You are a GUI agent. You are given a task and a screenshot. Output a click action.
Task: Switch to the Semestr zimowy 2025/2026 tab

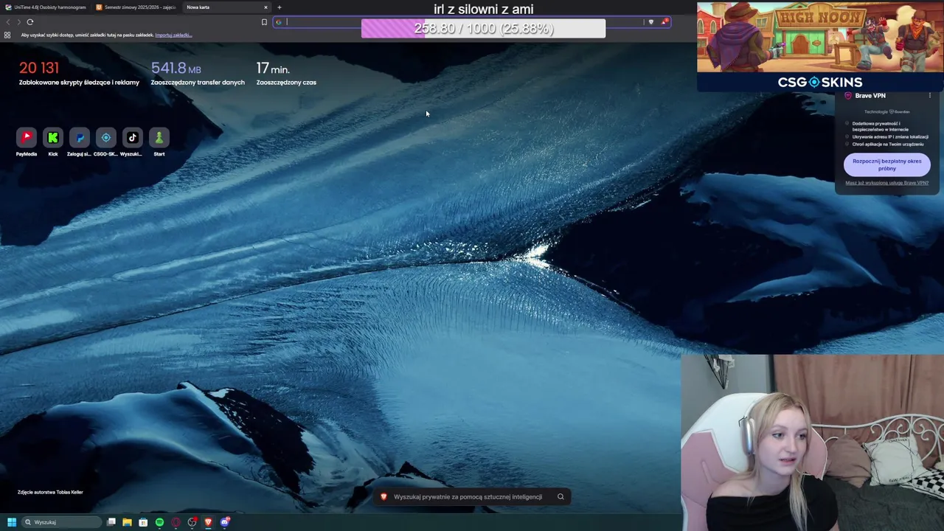tap(136, 7)
